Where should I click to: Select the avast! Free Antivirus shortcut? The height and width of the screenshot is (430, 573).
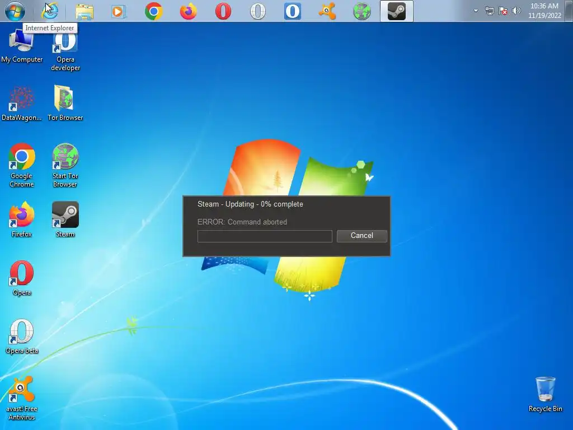pyautogui.click(x=22, y=399)
